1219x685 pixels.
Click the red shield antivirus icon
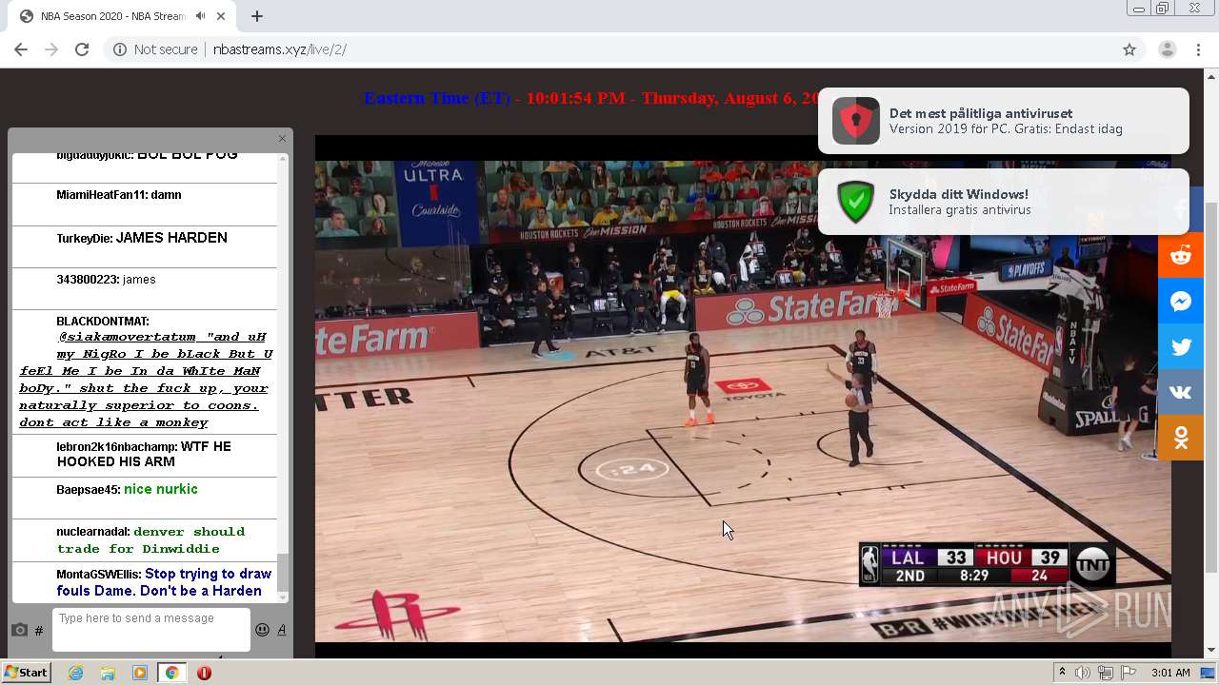855,121
